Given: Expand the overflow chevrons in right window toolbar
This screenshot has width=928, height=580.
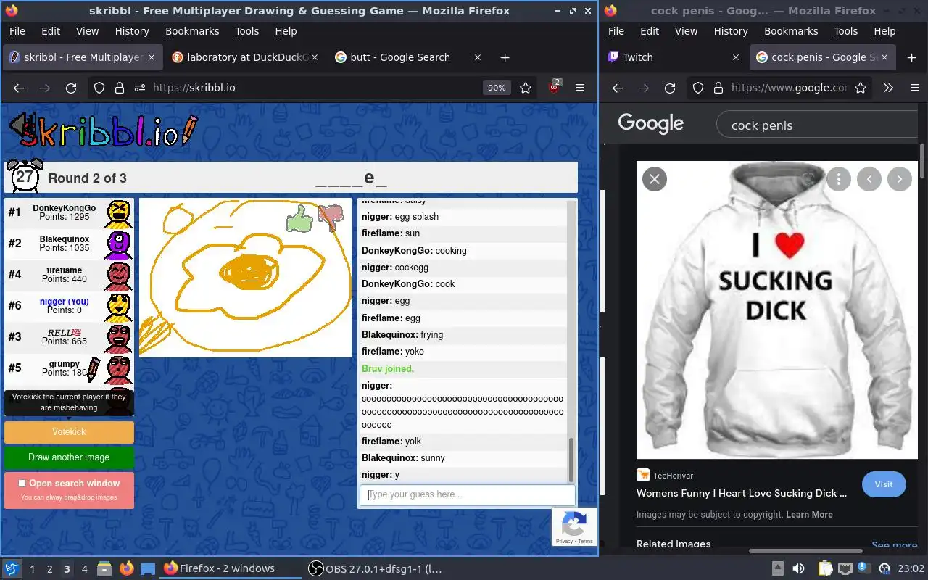Looking at the screenshot, I should tap(888, 88).
